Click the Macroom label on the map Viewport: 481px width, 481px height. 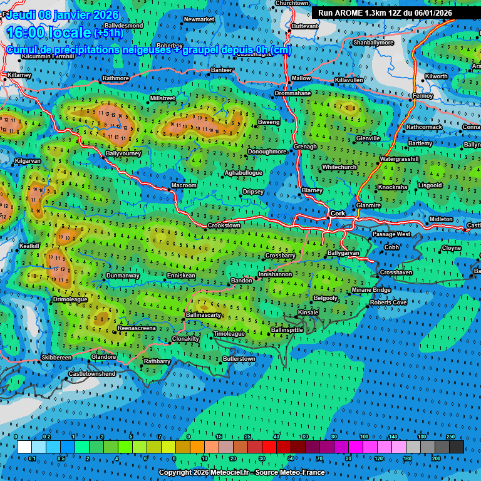pyautogui.click(x=184, y=185)
